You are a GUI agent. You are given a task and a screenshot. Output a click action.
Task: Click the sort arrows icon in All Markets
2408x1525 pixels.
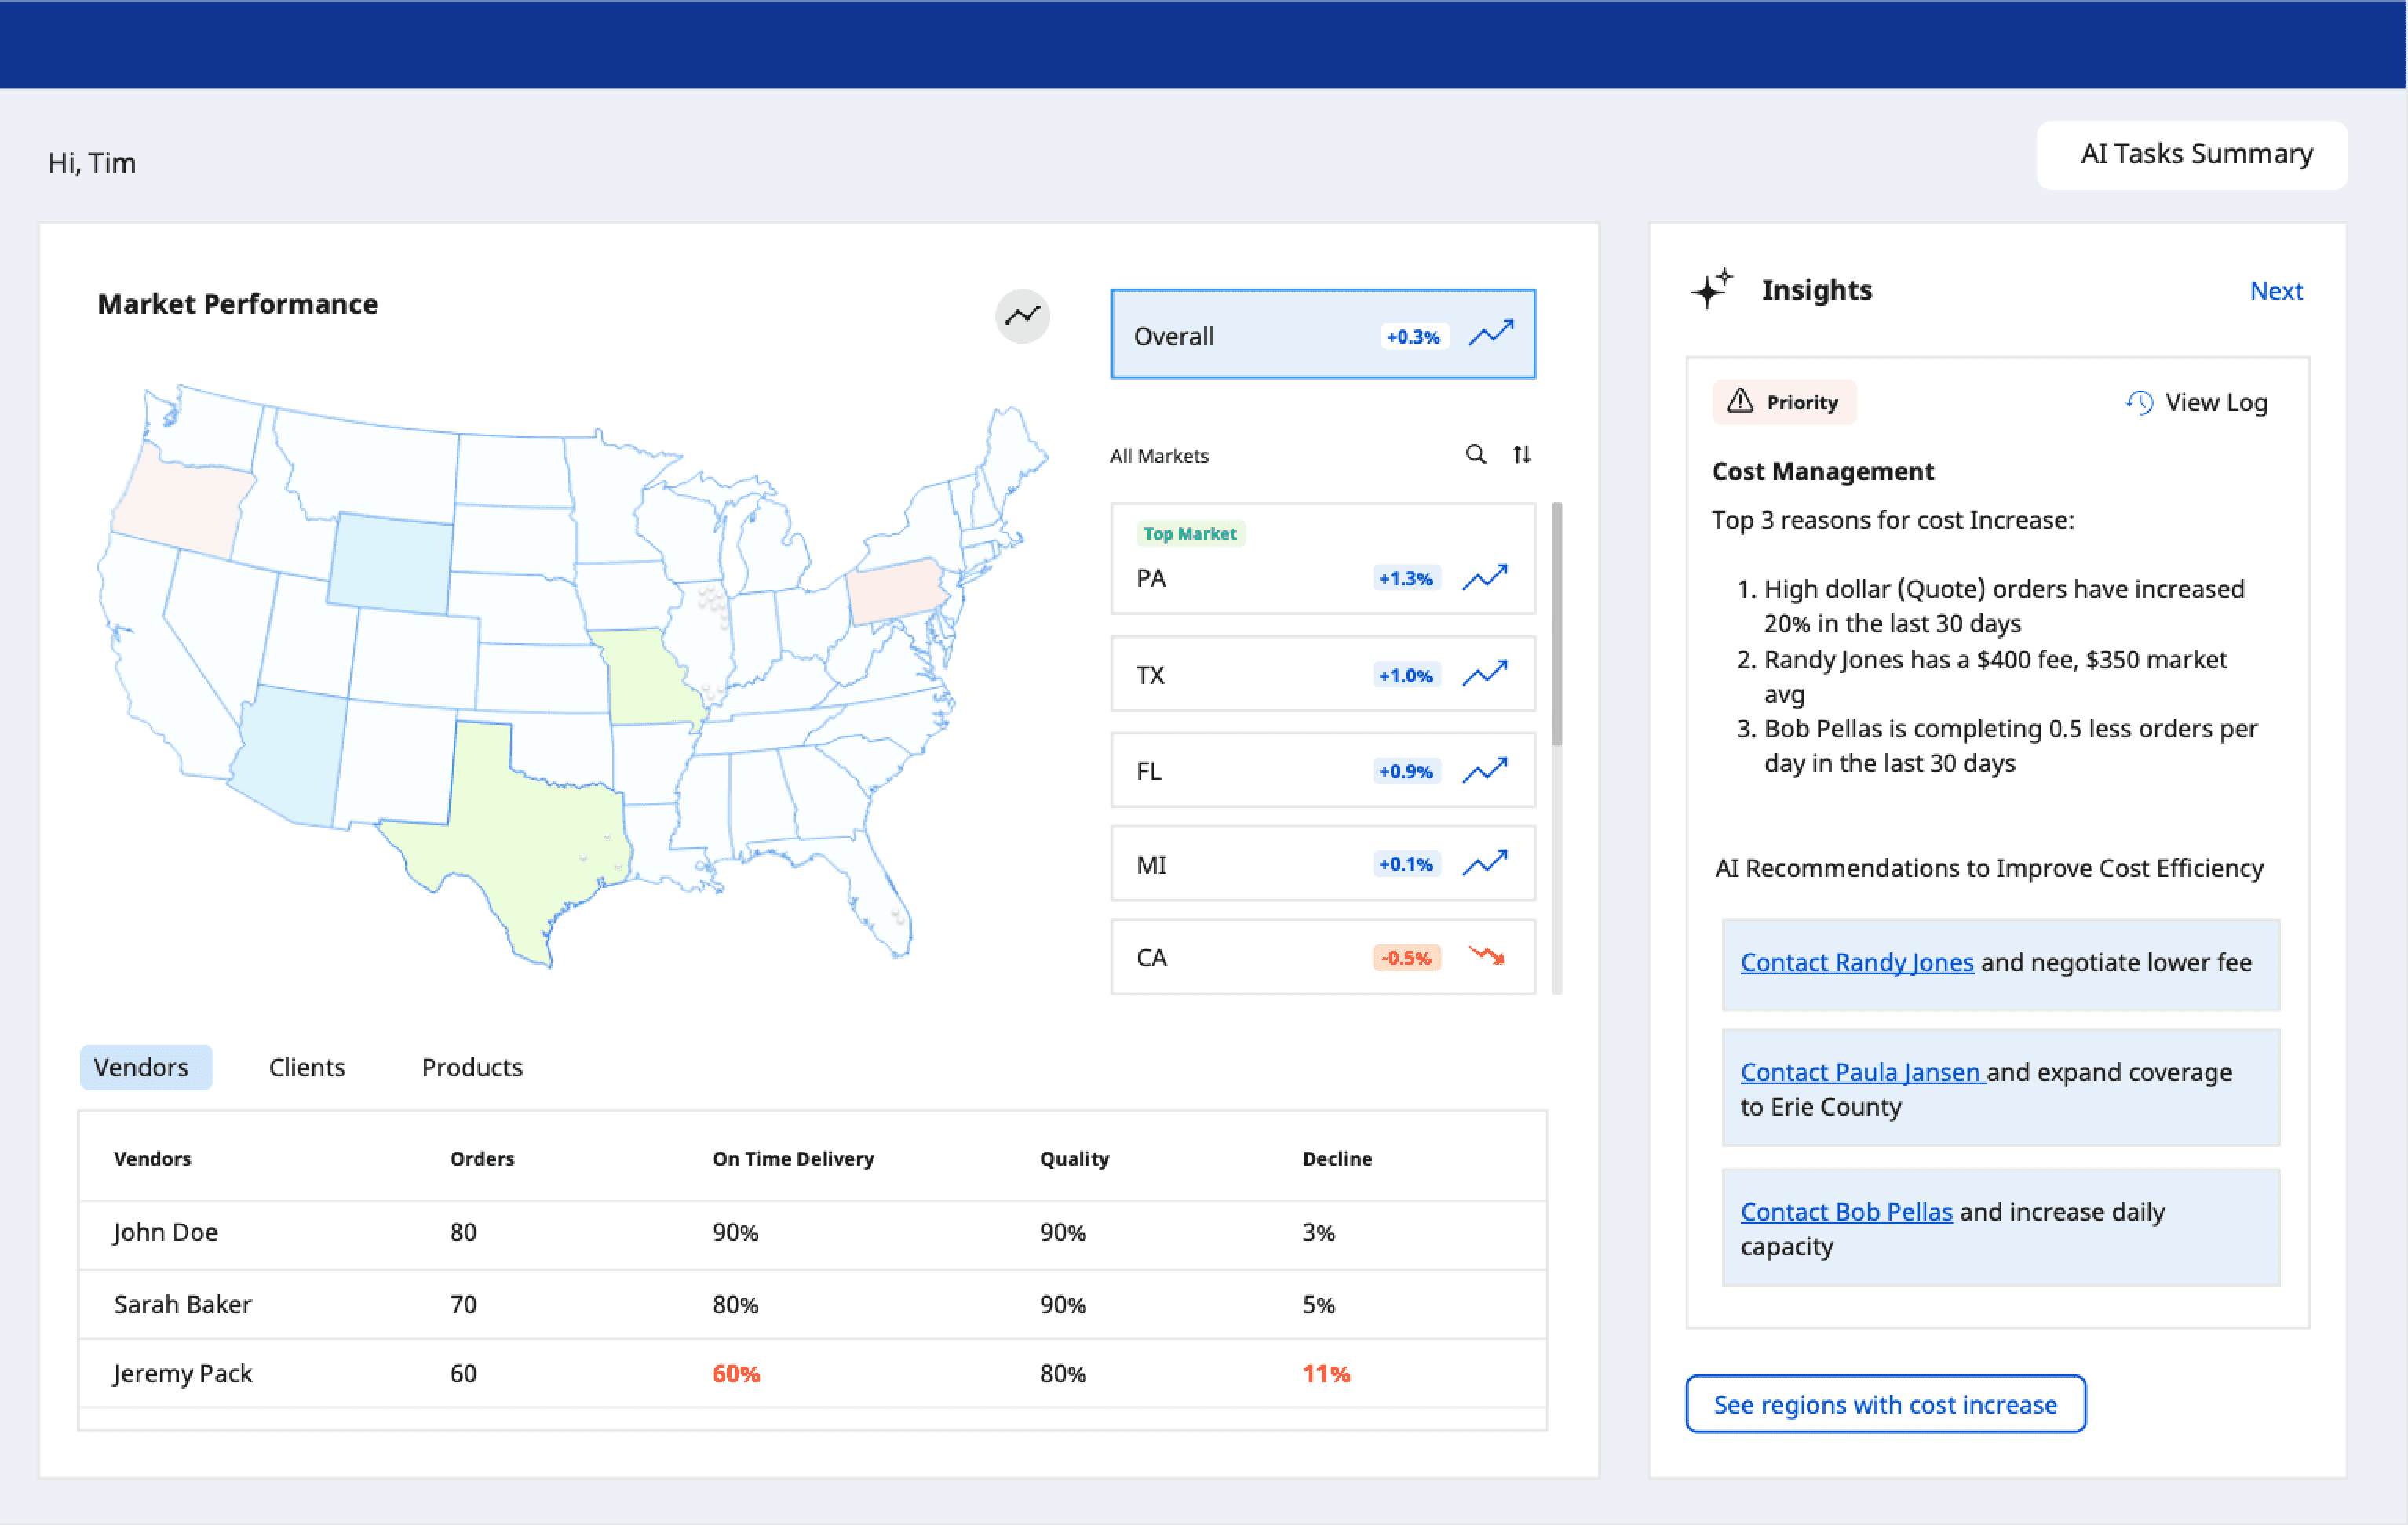coord(1521,455)
